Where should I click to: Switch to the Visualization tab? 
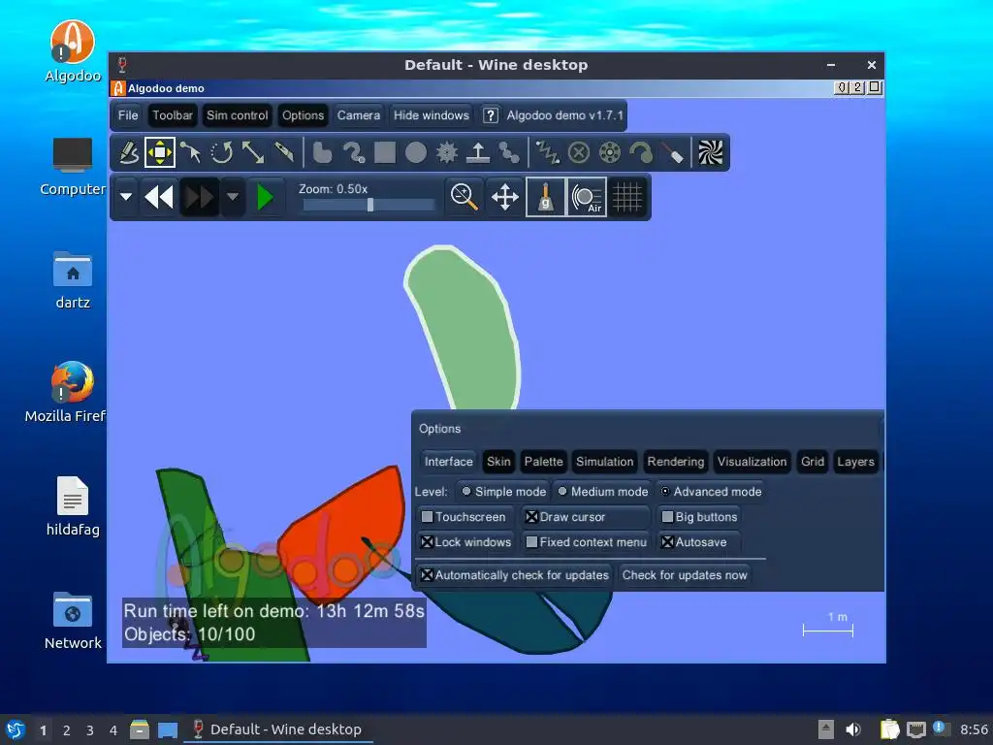click(x=752, y=462)
